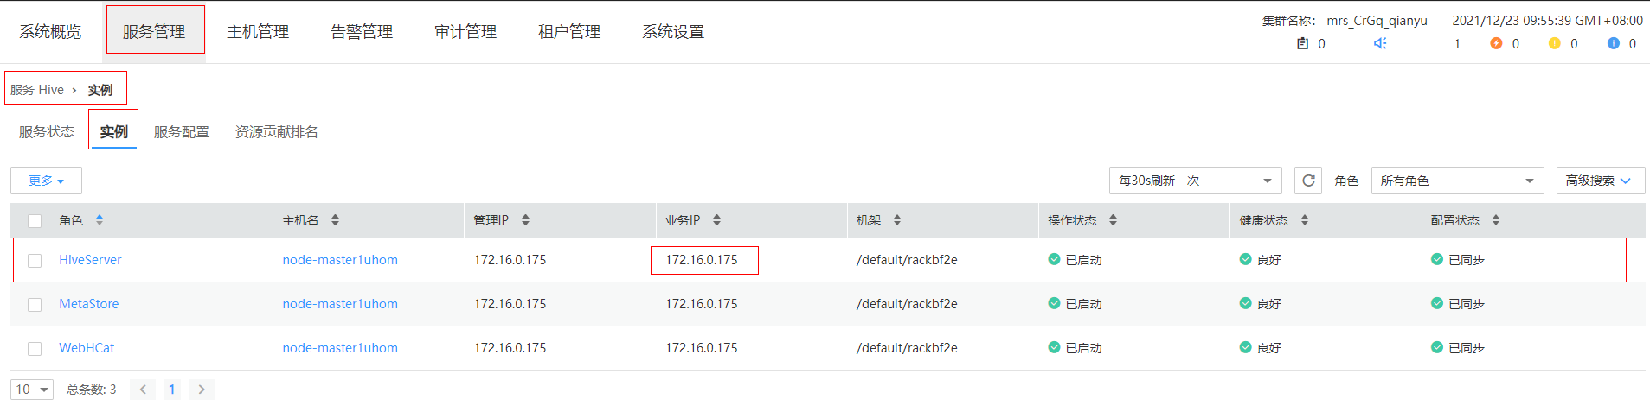Open the WebHCat role link
Viewport: 1650px width, 412px height.
click(87, 348)
